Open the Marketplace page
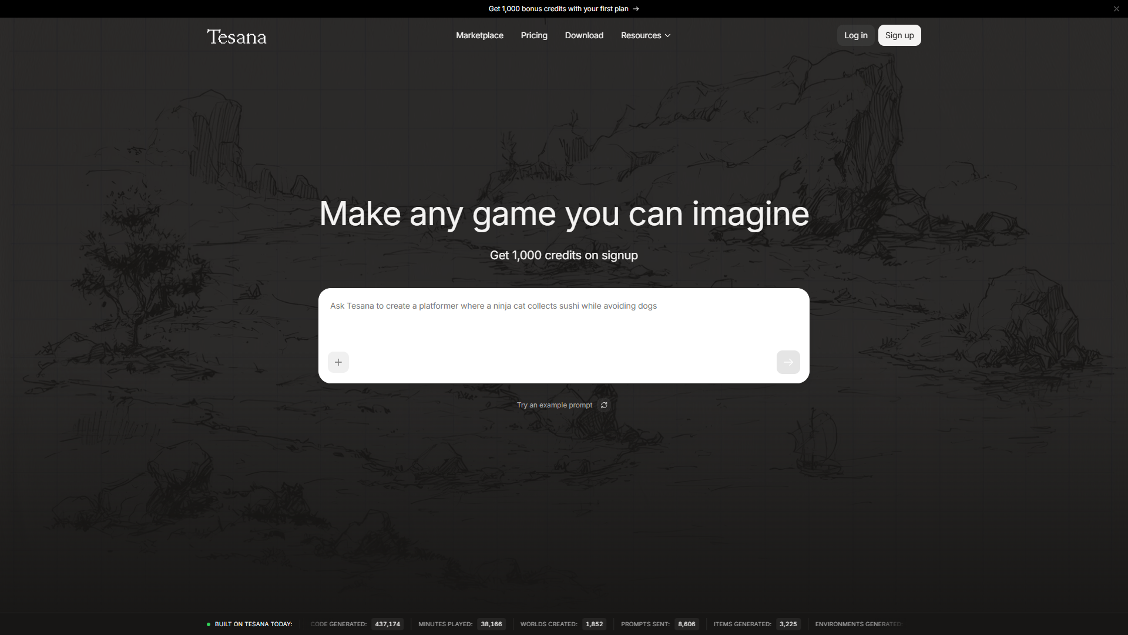 tap(479, 35)
